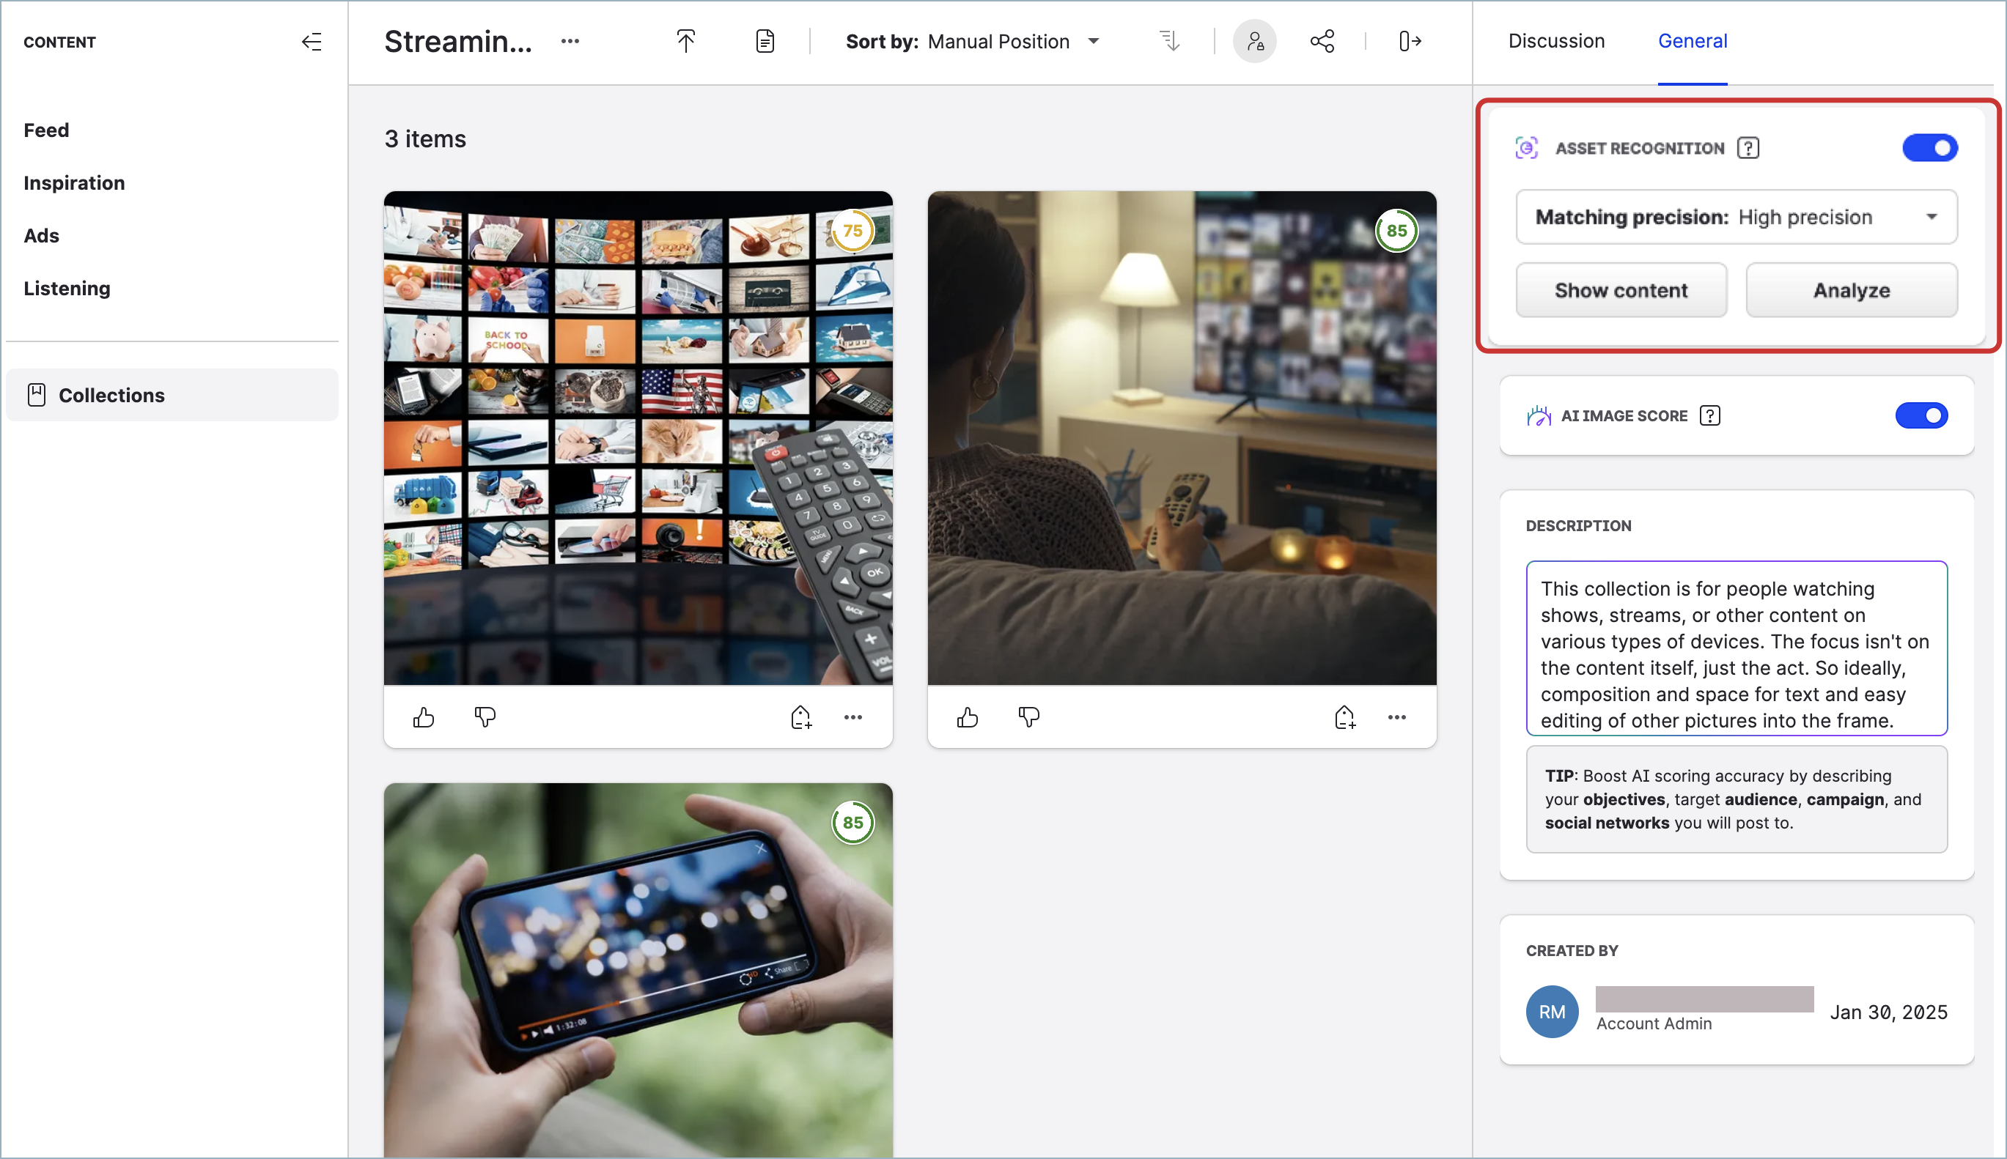
Task: Open the Matching precision dropdown
Action: 1737,218
